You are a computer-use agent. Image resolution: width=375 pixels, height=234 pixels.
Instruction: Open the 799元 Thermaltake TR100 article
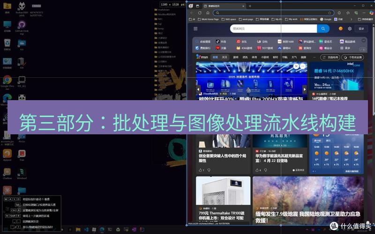click(223, 200)
